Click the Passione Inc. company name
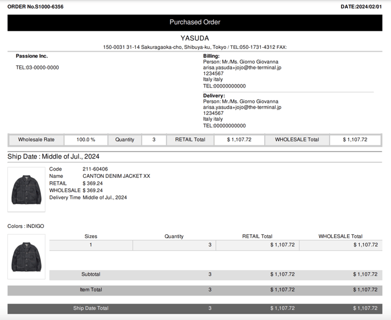 tap(32, 56)
